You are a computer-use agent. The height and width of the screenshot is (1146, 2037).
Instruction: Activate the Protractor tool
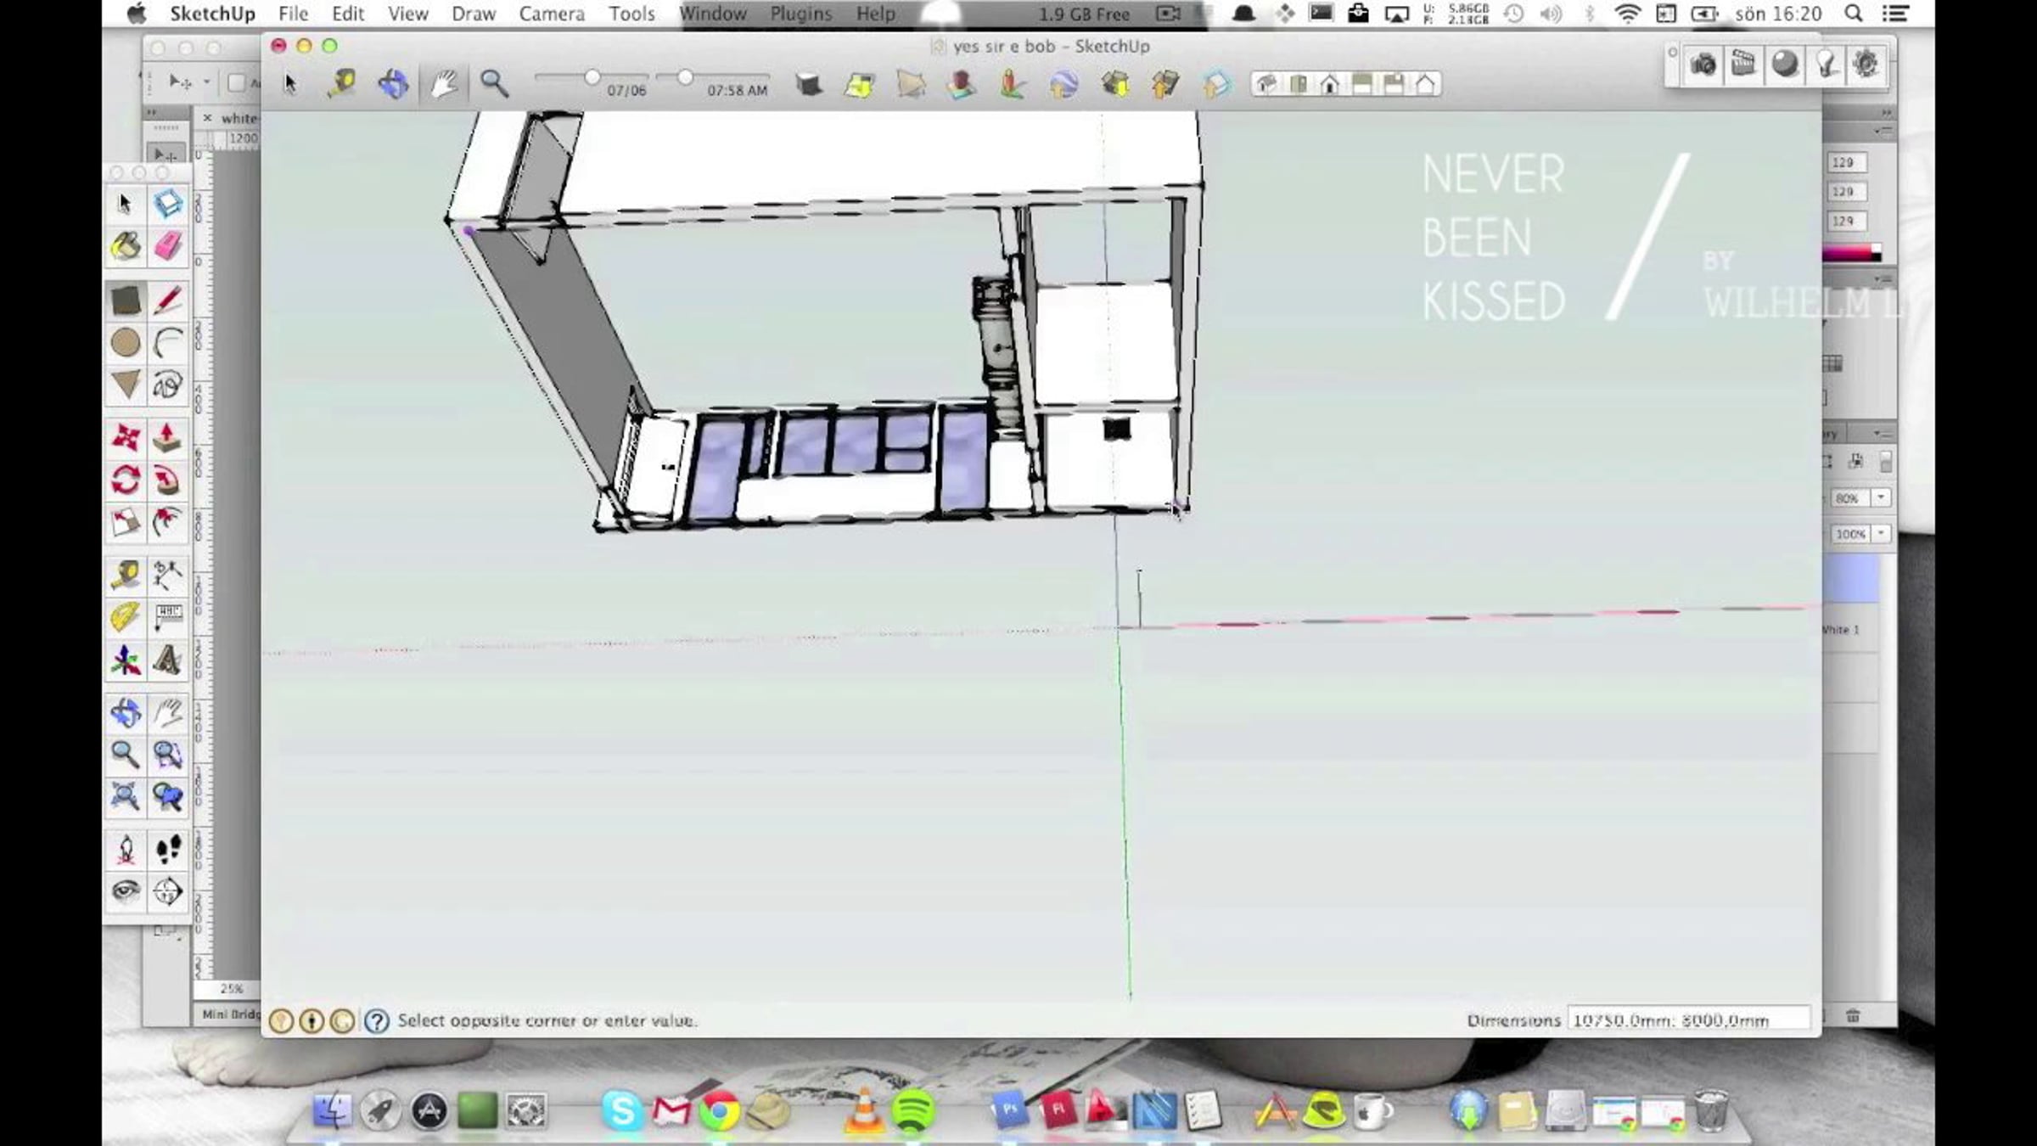(x=126, y=617)
